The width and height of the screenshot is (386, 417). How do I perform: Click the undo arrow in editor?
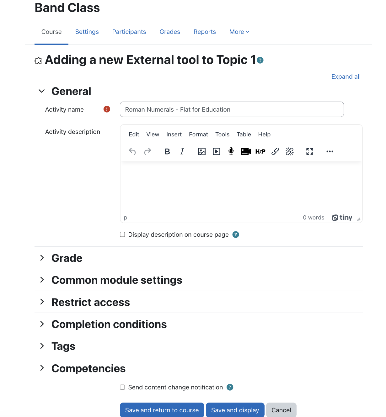coord(132,151)
